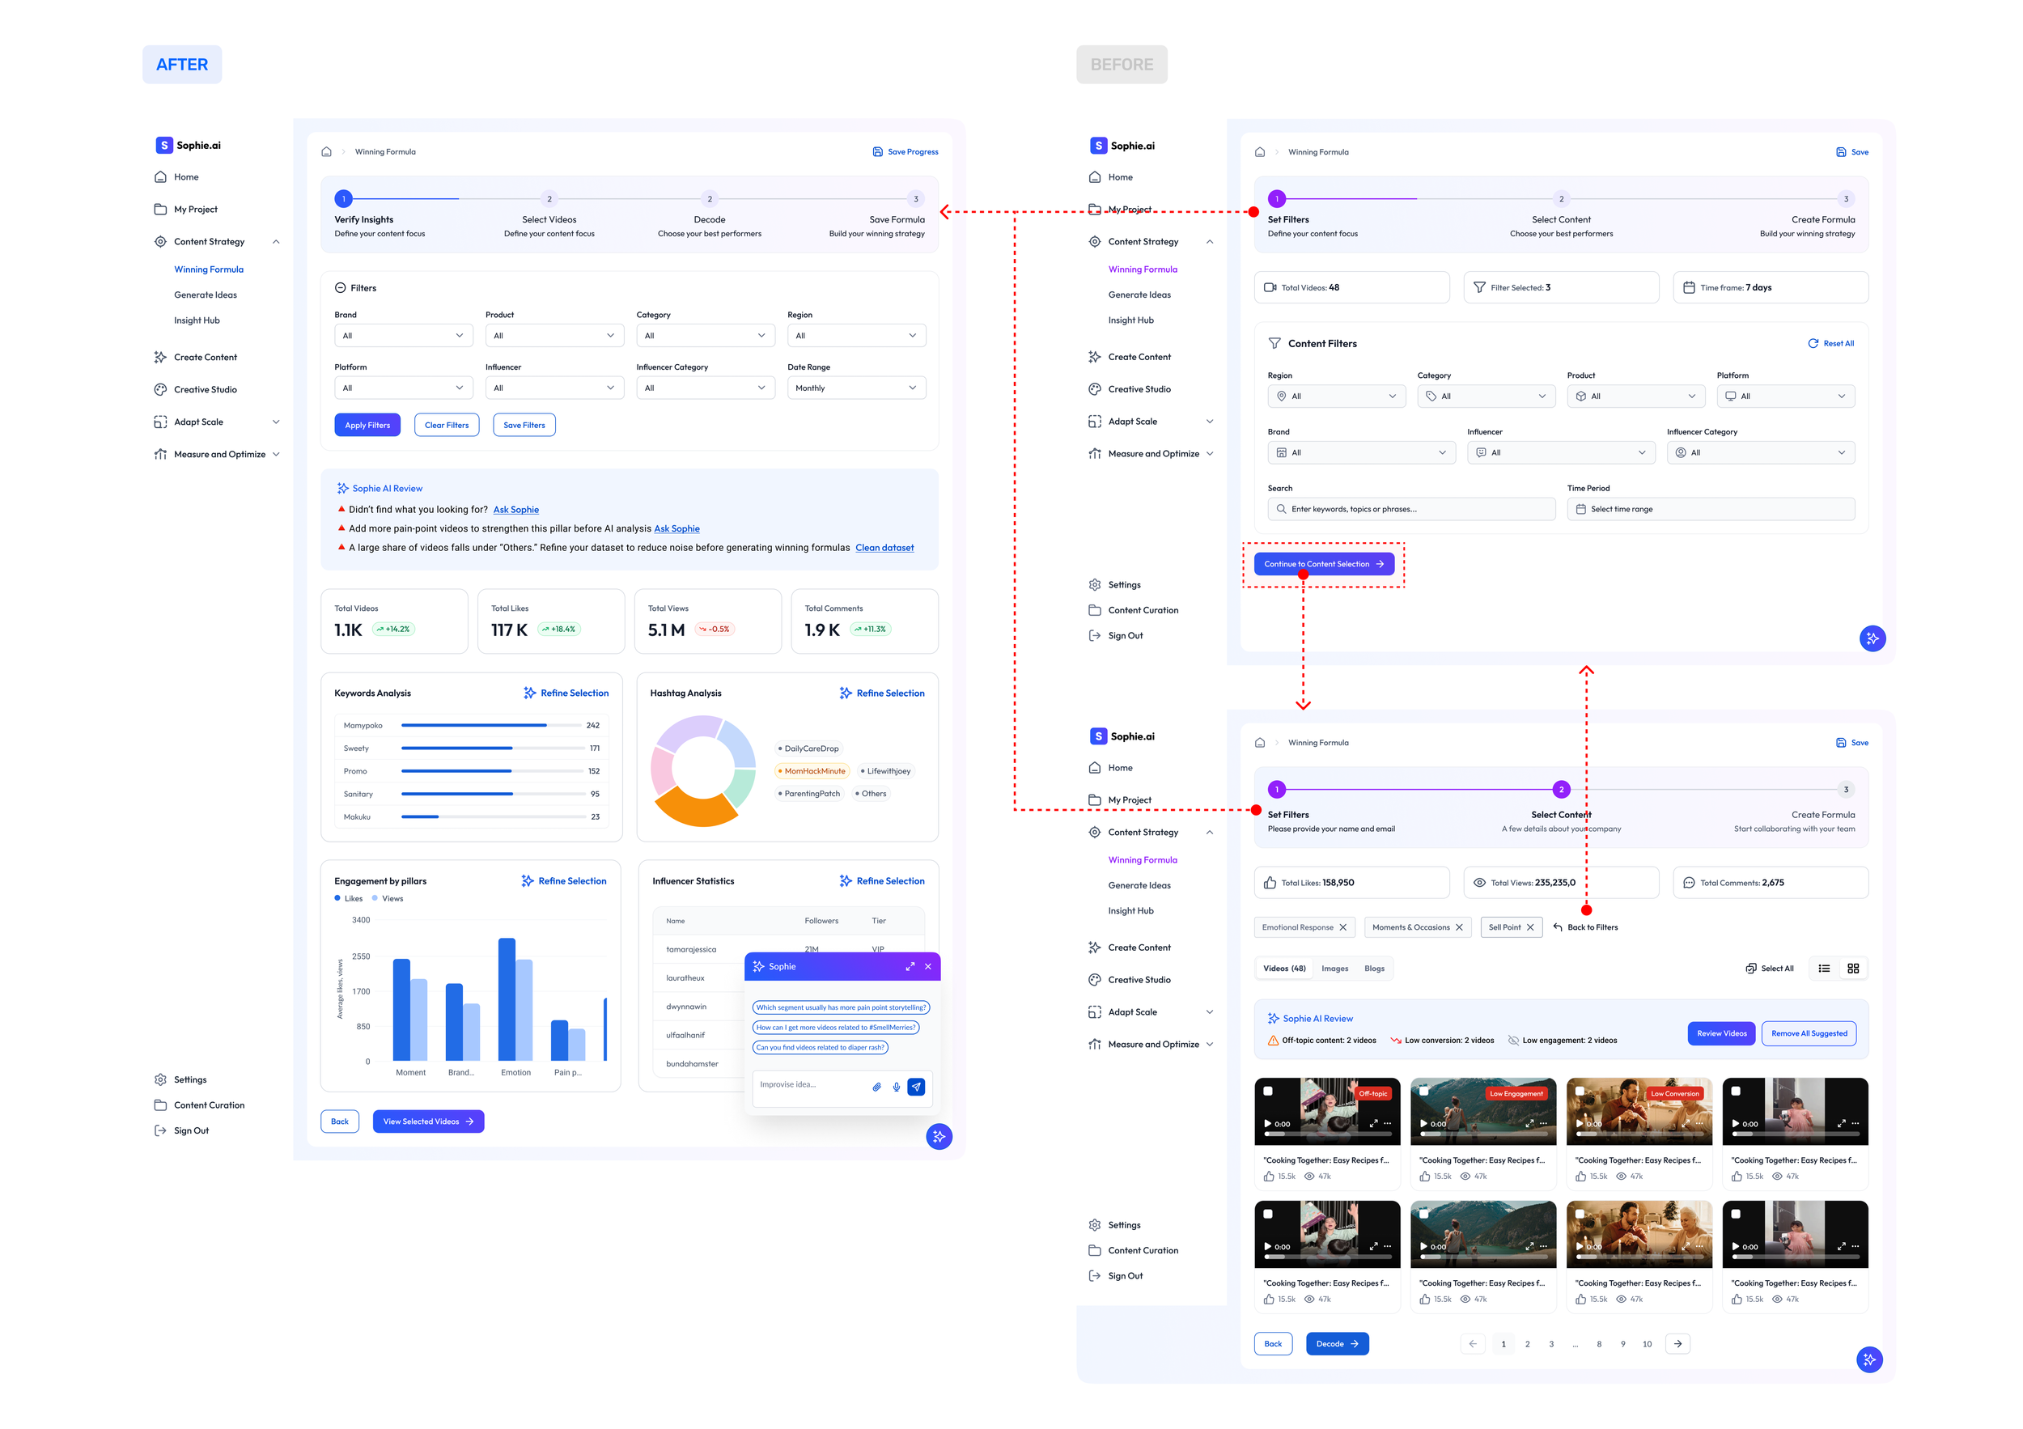Click the paperclip attachment icon
Image resolution: width=2023 pixels, height=1429 pixels.
coord(876,1086)
